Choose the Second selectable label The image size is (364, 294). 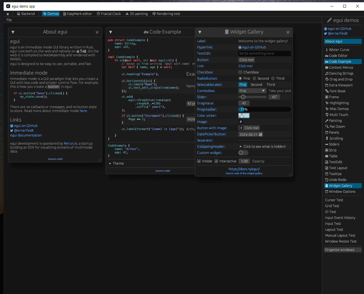pos(256,85)
